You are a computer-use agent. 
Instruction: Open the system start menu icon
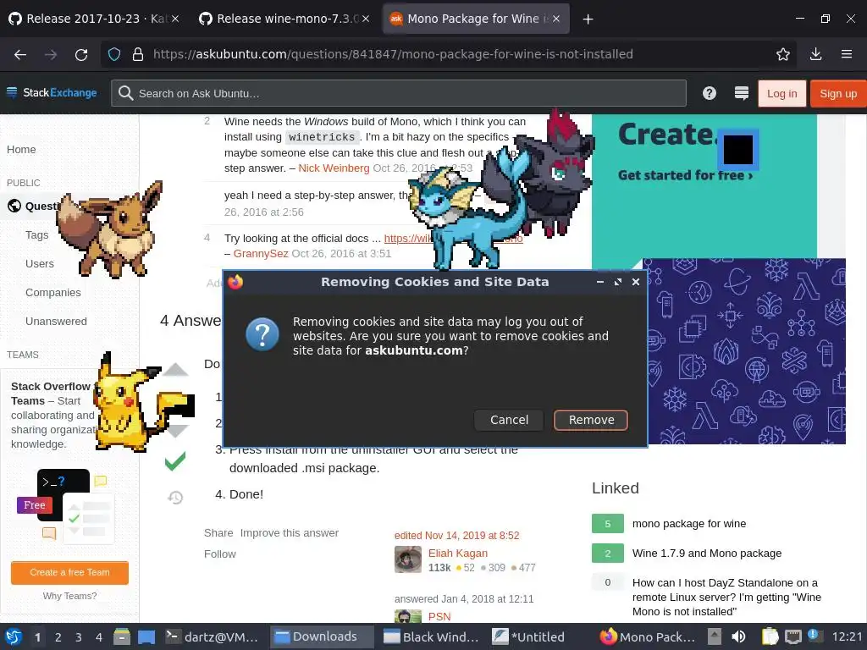(x=14, y=636)
